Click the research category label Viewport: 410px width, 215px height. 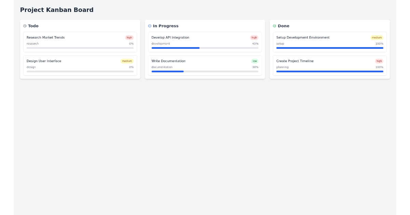32,44
